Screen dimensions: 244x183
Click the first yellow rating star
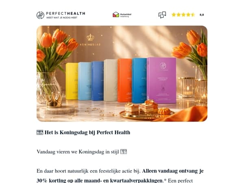[174, 15]
